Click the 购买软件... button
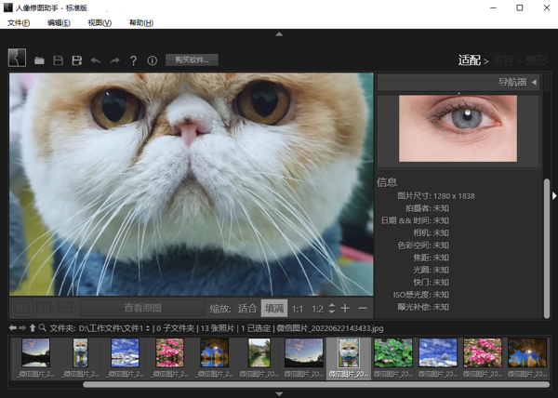Image resolution: width=558 pixels, height=398 pixels. pyautogui.click(x=192, y=60)
